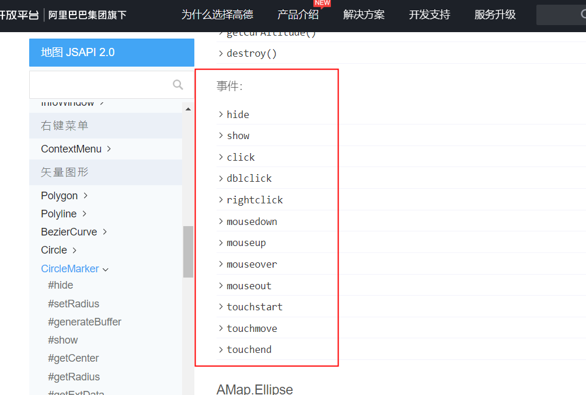Click the 右键菜单 section heading
586x395 pixels.
pos(65,126)
